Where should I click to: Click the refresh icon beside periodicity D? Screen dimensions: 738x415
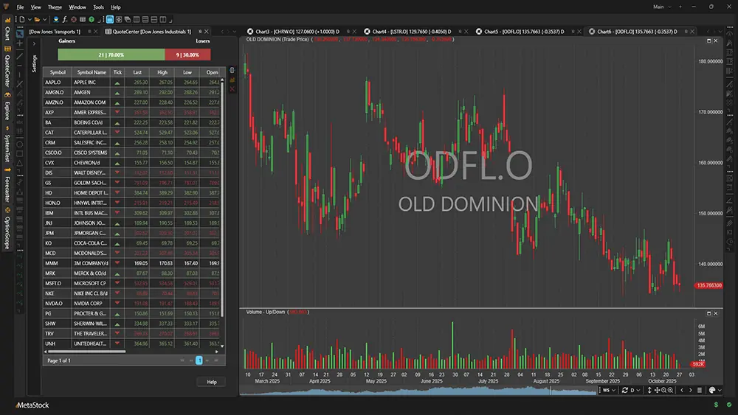(626, 390)
